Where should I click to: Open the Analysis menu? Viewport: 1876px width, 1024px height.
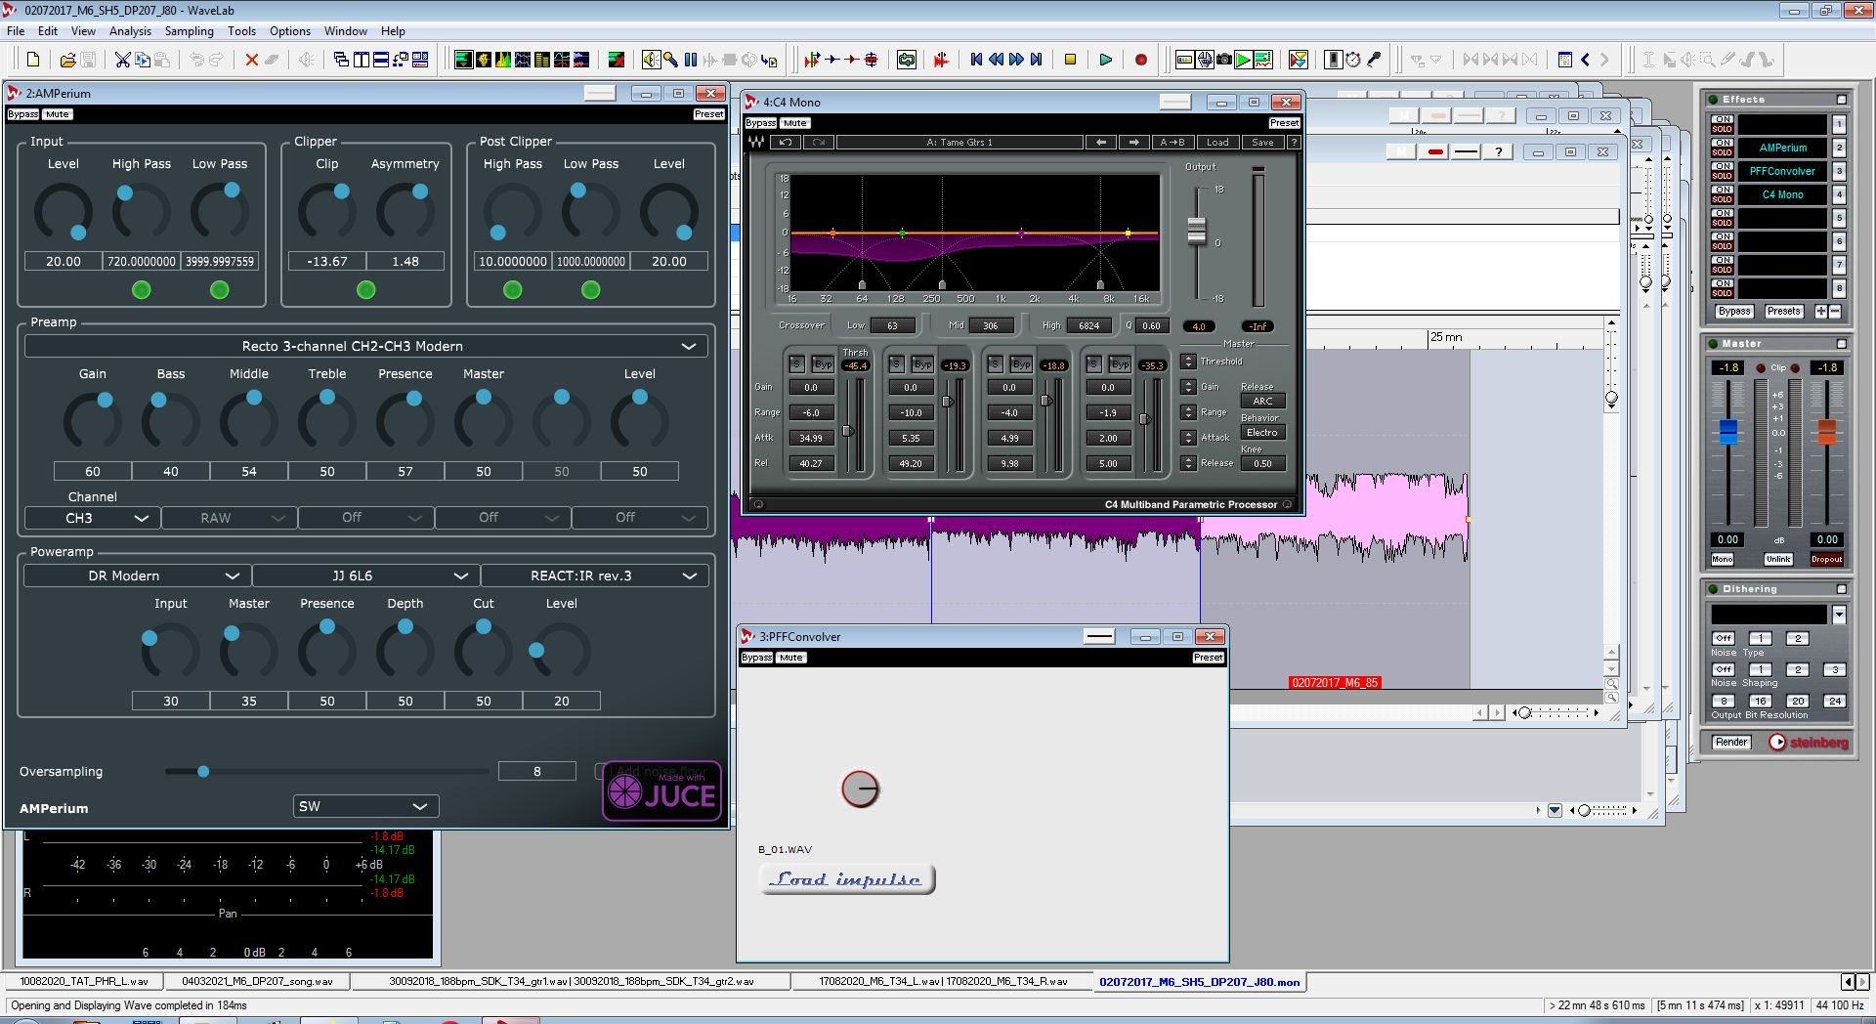130,31
